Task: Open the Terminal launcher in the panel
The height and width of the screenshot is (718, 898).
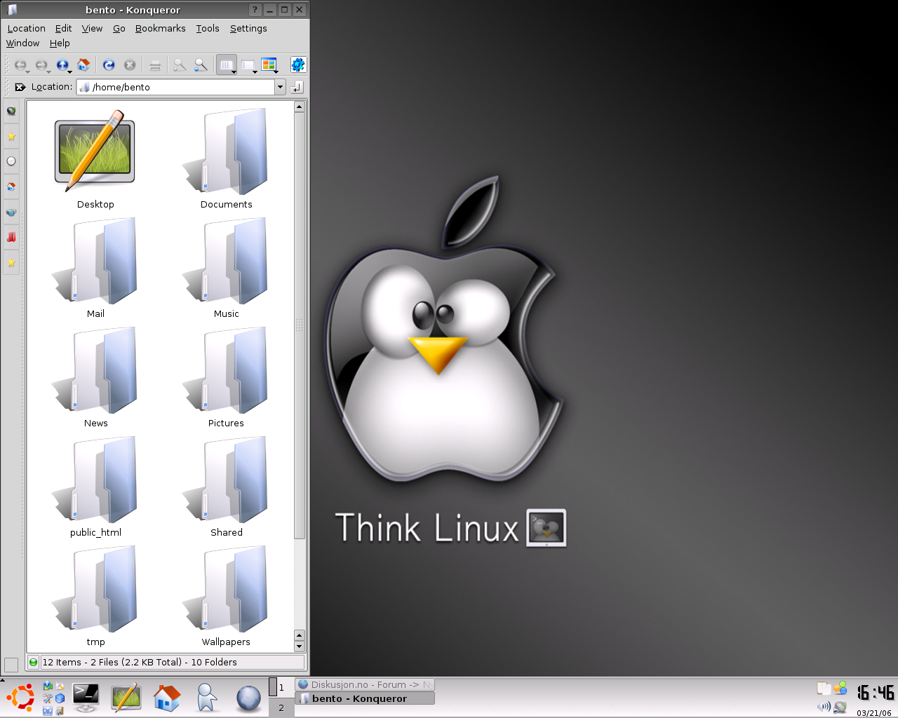Action: [x=86, y=698]
